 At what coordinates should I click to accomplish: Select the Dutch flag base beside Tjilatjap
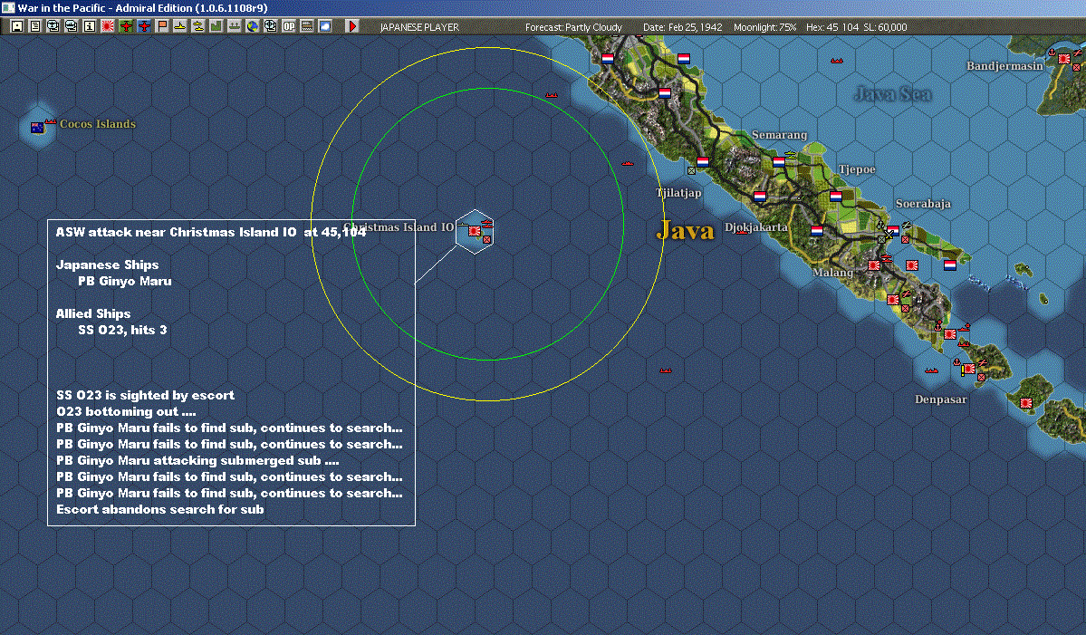tap(702, 162)
